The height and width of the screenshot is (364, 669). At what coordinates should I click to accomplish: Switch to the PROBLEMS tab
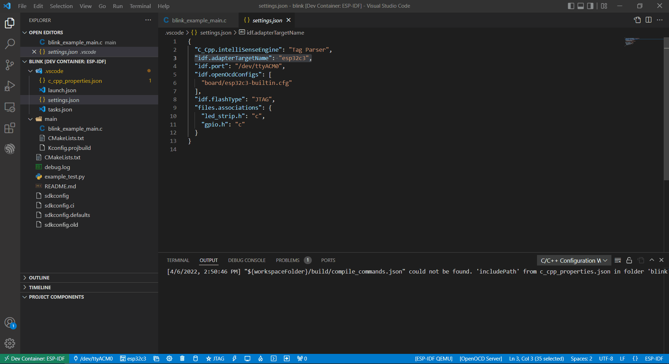click(287, 260)
